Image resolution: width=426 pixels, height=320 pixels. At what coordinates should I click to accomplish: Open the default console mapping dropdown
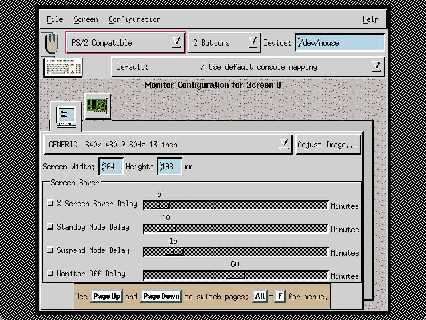point(248,67)
